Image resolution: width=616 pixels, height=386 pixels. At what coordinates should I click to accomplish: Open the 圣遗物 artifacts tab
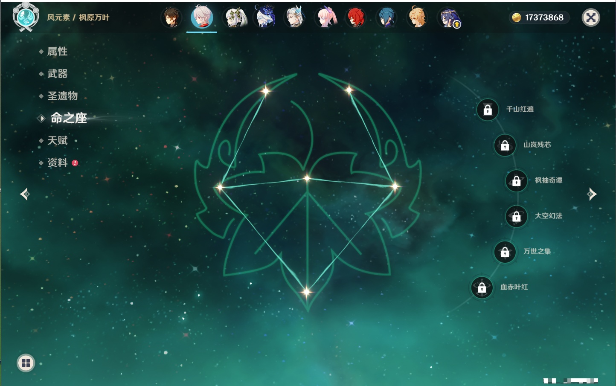click(62, 96)
